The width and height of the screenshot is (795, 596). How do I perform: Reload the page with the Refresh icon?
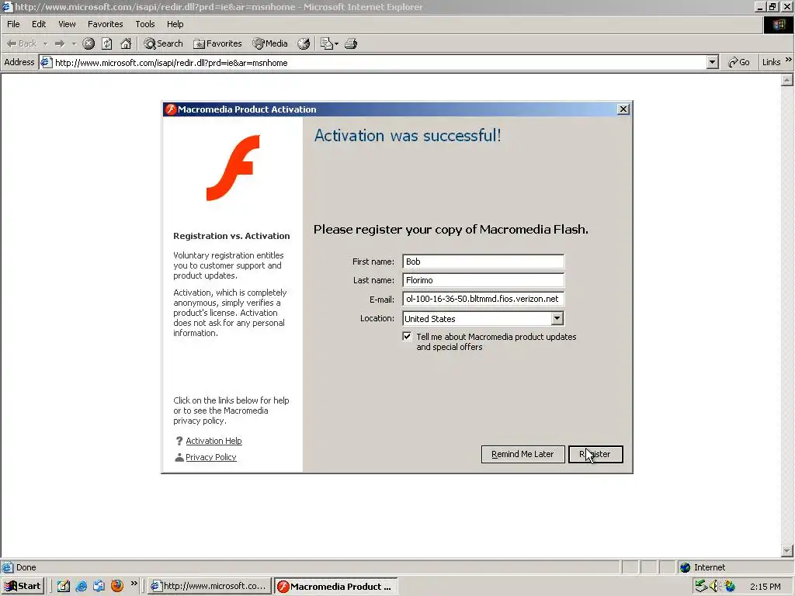107,43
